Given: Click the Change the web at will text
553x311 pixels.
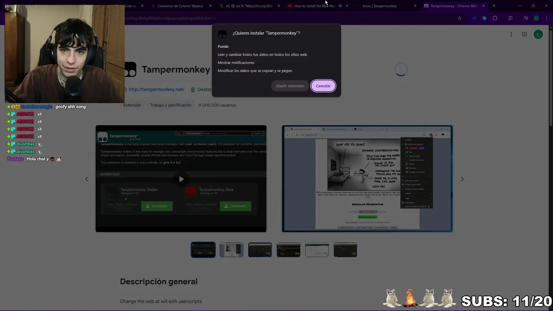Looking at the screenshot, I should 161,301.
